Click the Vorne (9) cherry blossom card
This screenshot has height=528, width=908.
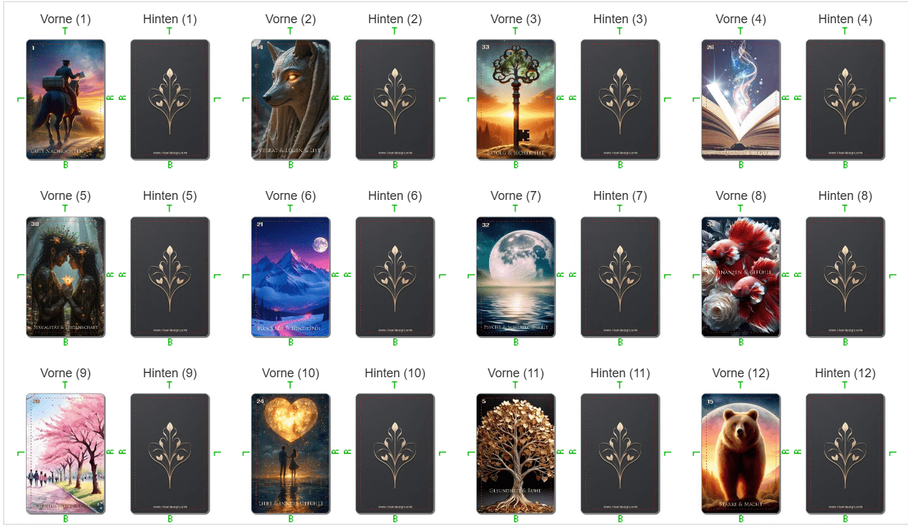pos(65,454)
